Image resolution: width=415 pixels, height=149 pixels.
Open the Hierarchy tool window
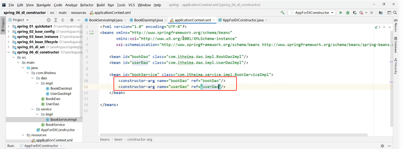396,66
